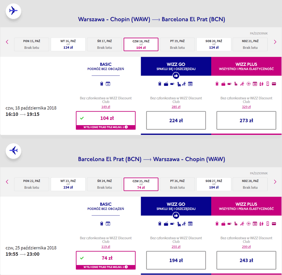Click the calendar 30 icon under return WIZZ PLUS
Screen dimensions: 282x275
[x=255, y=224]
